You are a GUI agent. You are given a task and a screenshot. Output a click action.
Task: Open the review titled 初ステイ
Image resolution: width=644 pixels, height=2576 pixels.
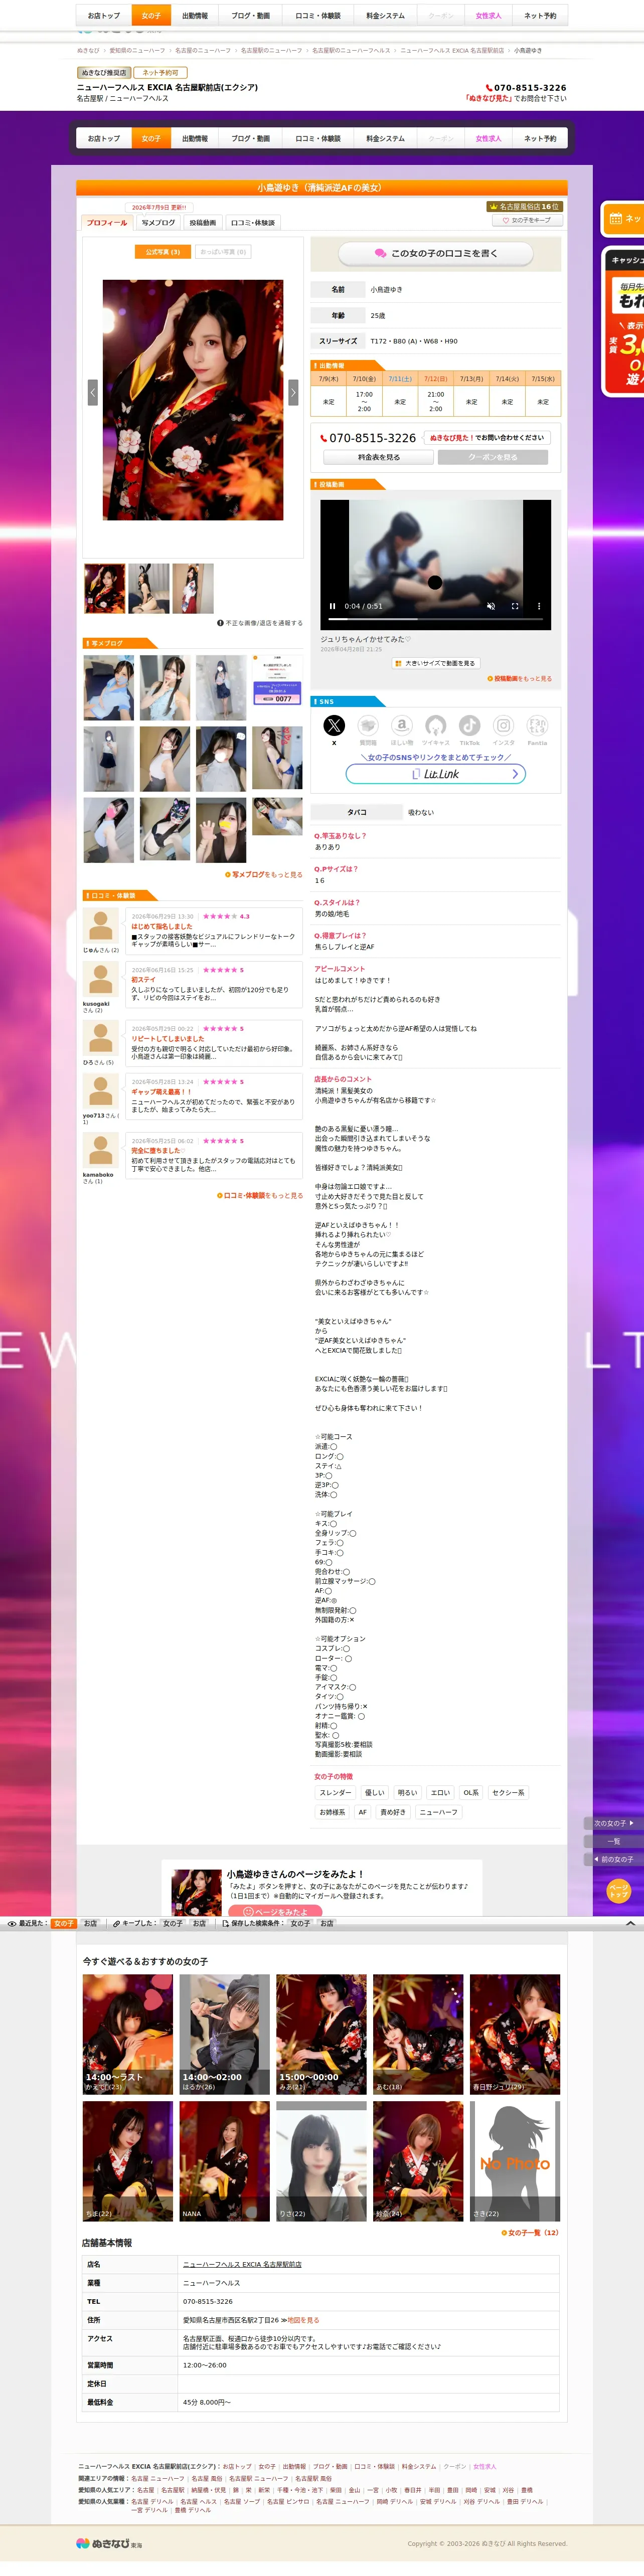tap(143, 980)
